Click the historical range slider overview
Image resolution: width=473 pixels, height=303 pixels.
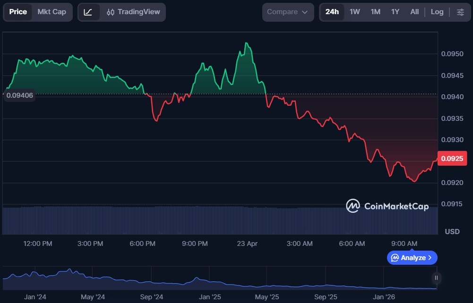point(217,279)
